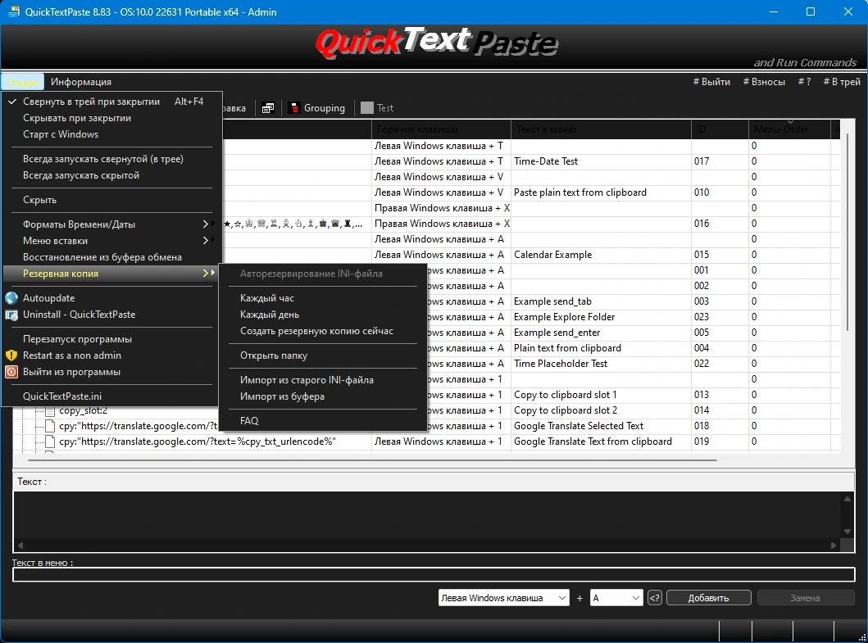Click the Example Explore Folder cell
This screenshot has height=643, width=868.
(601, 317)
